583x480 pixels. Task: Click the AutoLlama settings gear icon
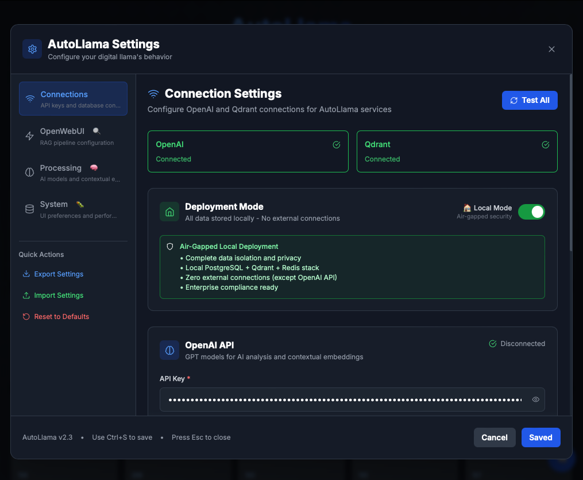(x=32, y=49)
